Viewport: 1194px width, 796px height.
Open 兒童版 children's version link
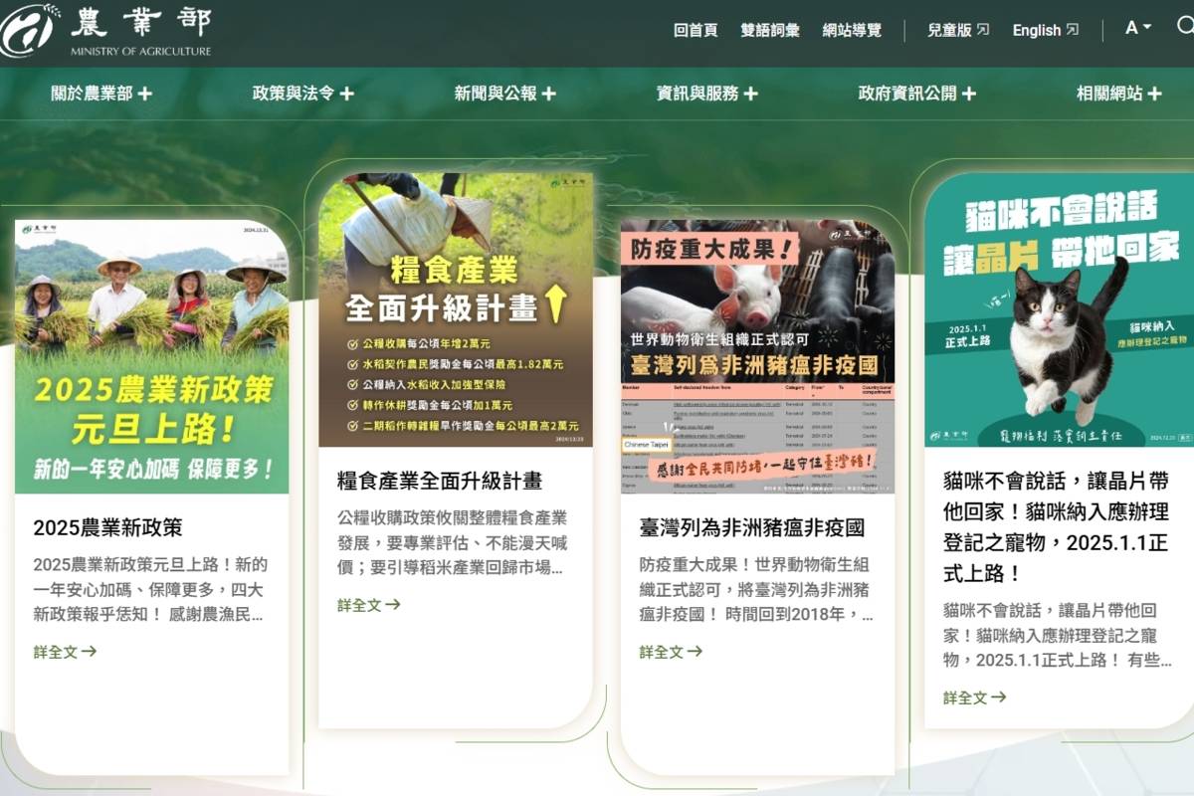[x=958, y=30]
